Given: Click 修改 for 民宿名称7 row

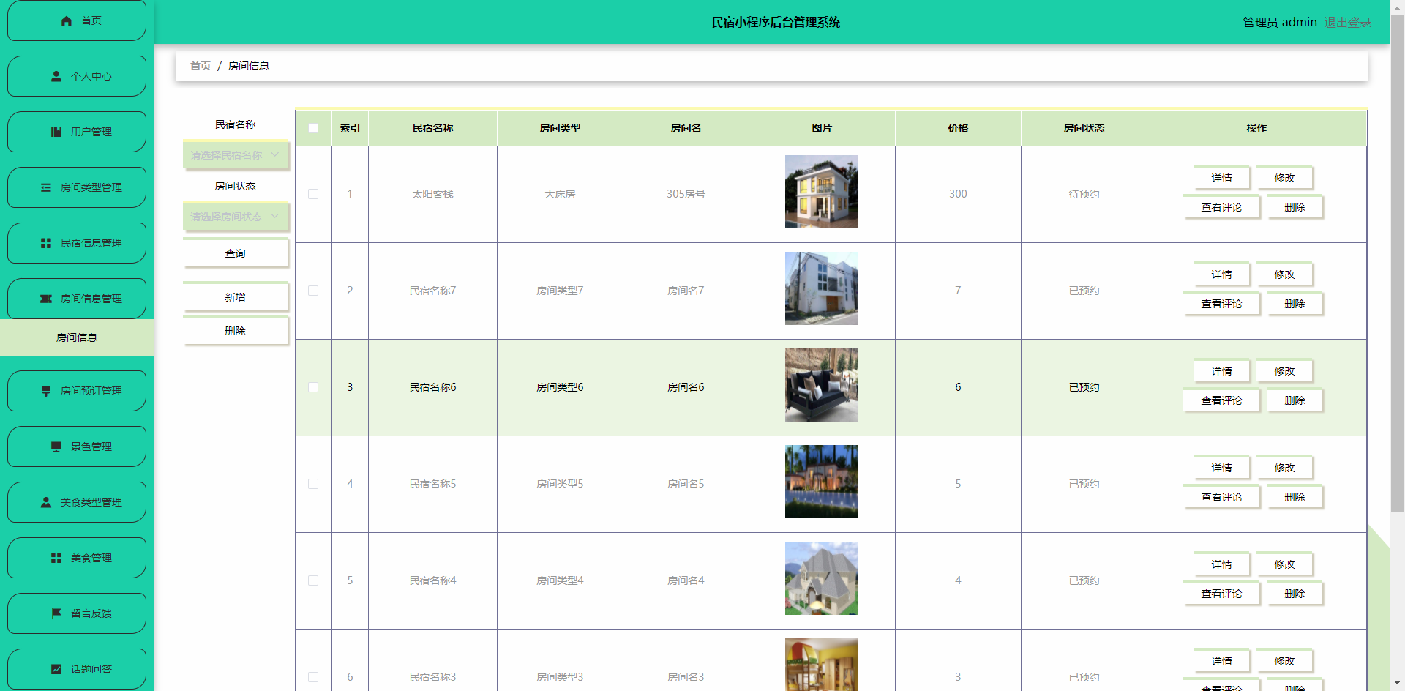Looking at the screenshot, I should [1284, 274].
